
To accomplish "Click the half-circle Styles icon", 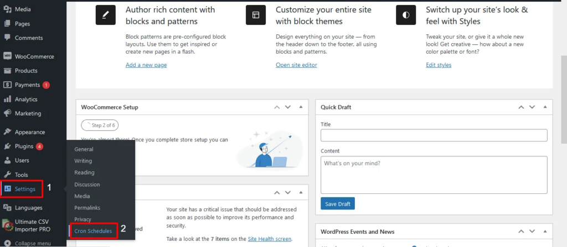I will coord(406,15).
